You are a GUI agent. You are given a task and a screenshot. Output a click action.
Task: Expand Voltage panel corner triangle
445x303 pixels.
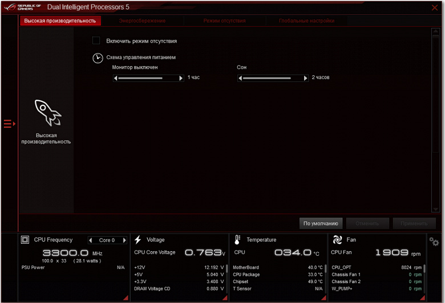(225, 298)
